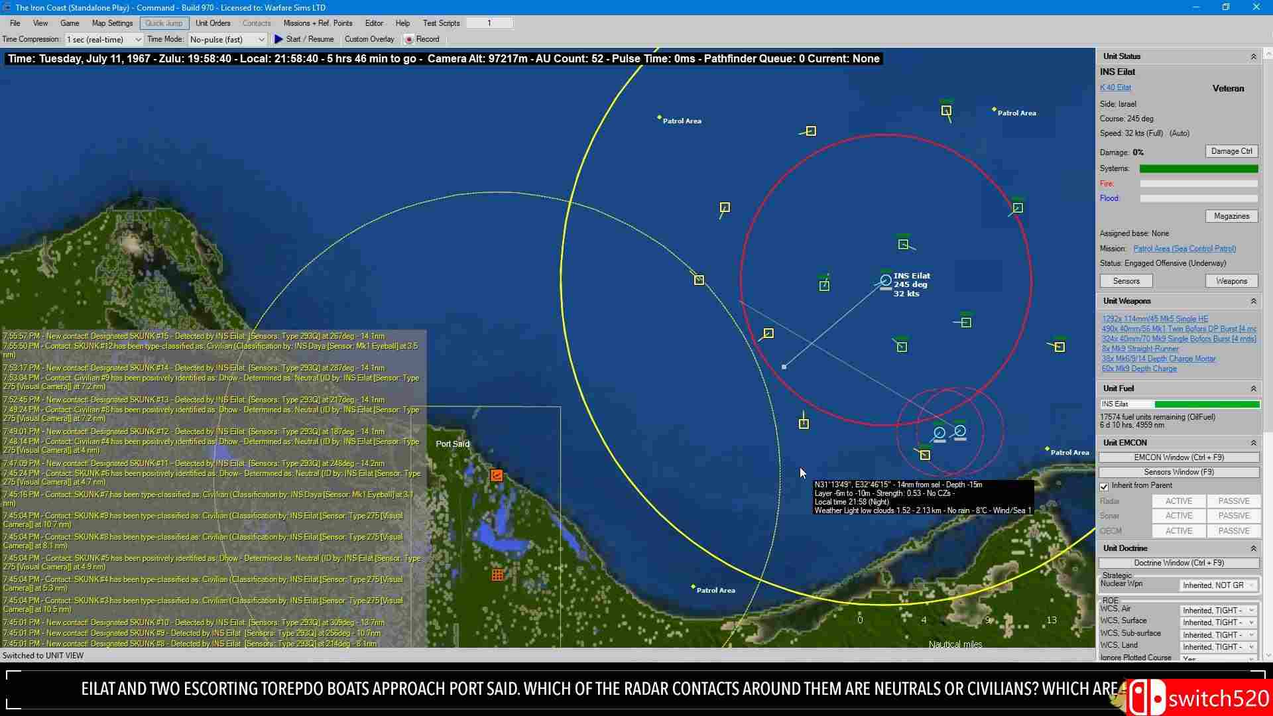Collapse the Unit Weapons panel chevron
The image size is (1273, 716).
point(1253,302)
